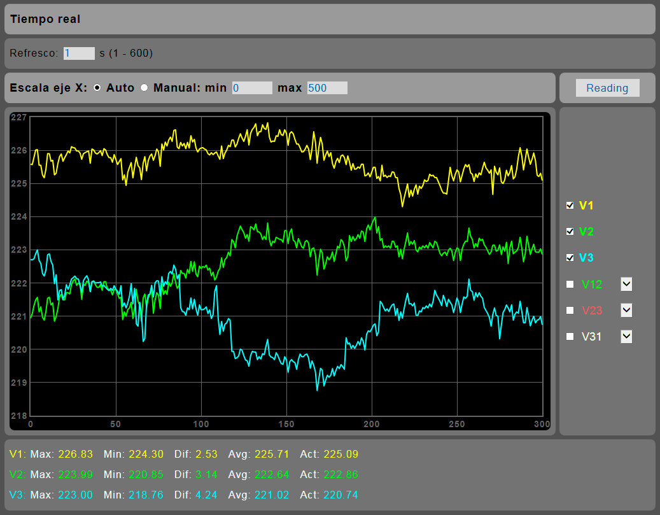Click the V12 legend label

point(592,285)
